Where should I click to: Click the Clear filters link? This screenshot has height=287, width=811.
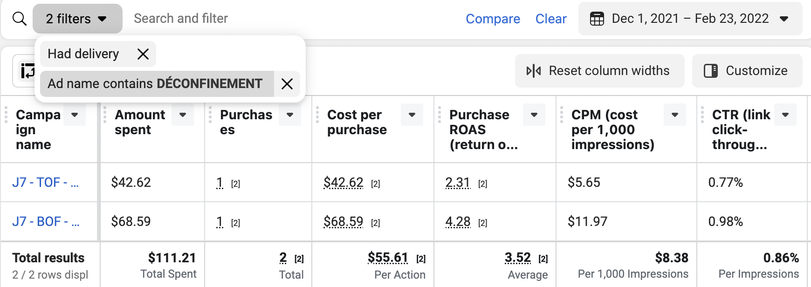(550, 19)
